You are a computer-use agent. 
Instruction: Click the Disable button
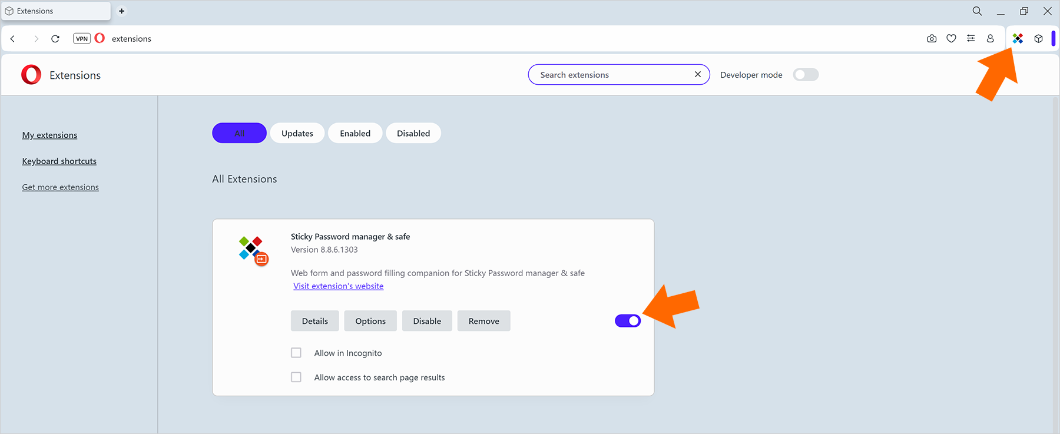click(427, 321)
